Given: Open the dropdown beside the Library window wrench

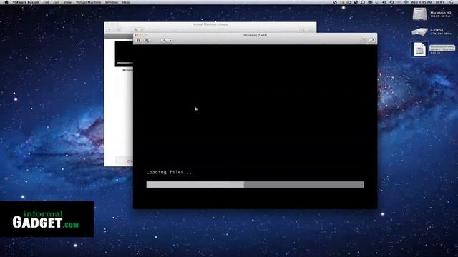Looking at the screenshot, I should [x=142, y=30].
